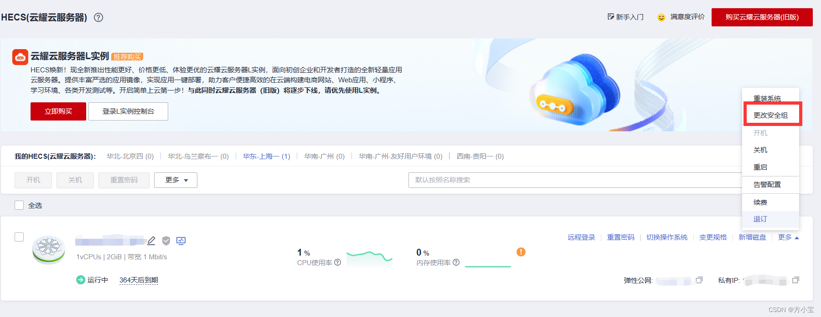Image resolution: width=821 pixels, height=317 pixels.
Task: Click the 推荐购买 orange tag
Action: point(127,57)
